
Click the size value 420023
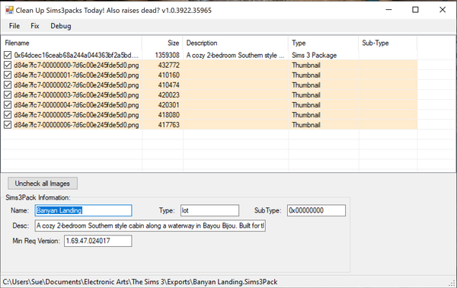pos(169,95)
